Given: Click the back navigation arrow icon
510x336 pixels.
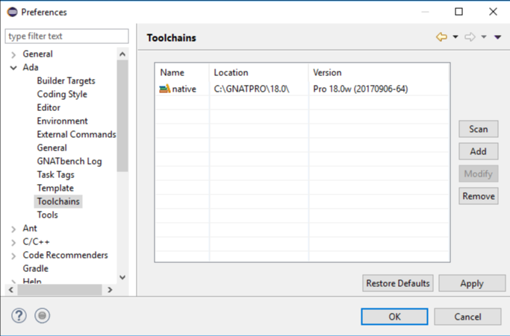Looking at the screenshot, I should point(441,37).
